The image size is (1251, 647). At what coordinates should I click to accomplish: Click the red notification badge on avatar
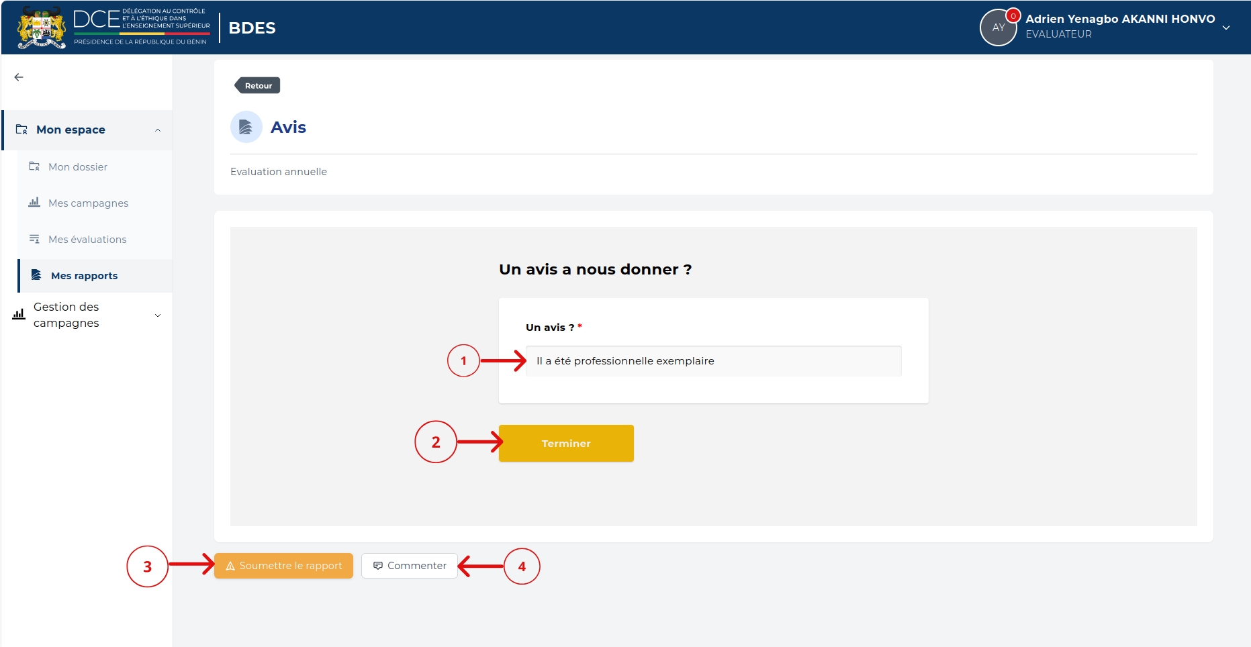(x=1013, y=15)
